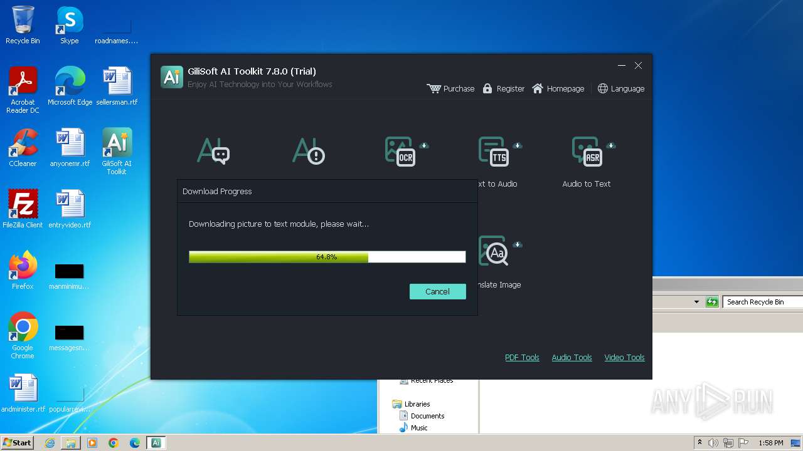Open Firefox desktop shortcut
The width and height of the screenshot is (803, 451).
point(23,271)
